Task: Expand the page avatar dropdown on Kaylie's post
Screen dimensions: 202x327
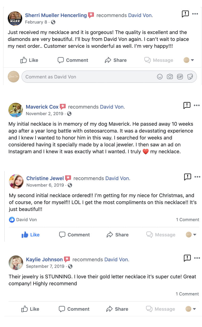Action: click(191, 309)
